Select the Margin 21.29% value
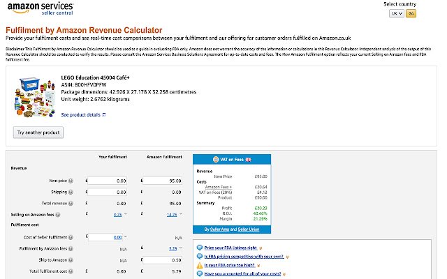 pyautogui.click(x=260, y=219)
